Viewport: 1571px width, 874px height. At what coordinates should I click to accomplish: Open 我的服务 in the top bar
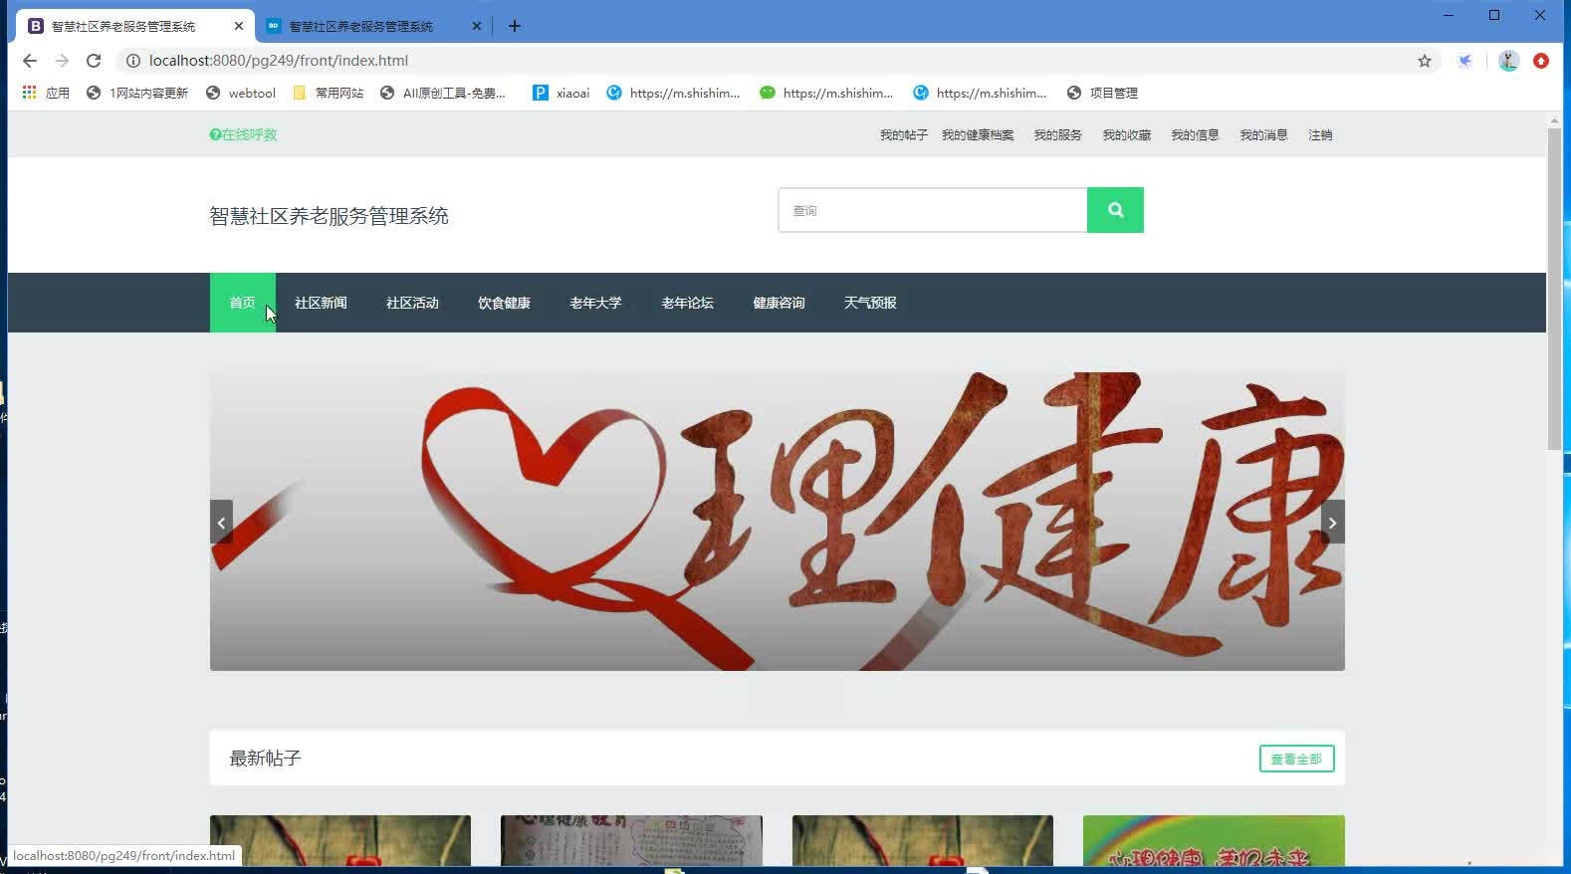[x=1057, y=134]
